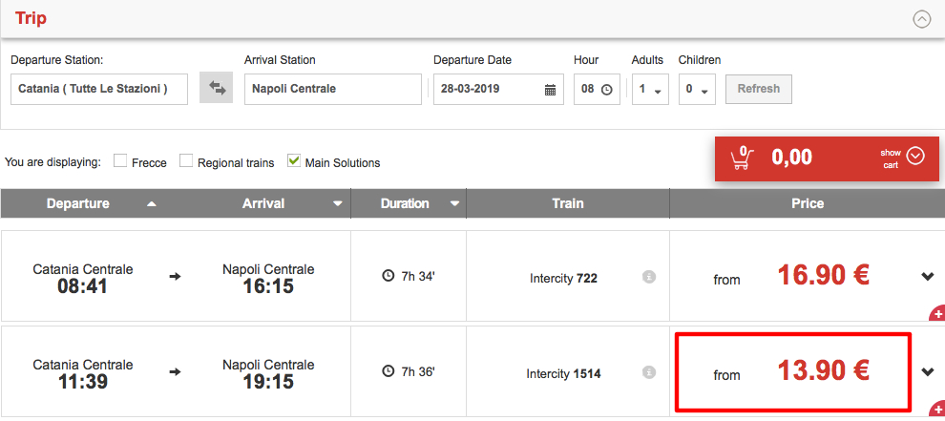Collapse the Trip panel with the chevron

(x=921, y=19)
